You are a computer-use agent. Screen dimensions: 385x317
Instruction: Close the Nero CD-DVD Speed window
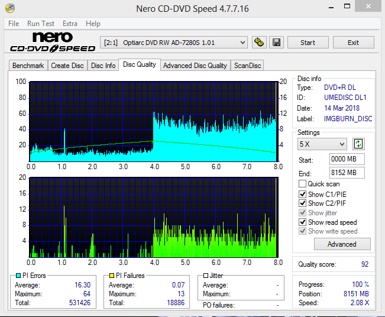pos(368,7)
